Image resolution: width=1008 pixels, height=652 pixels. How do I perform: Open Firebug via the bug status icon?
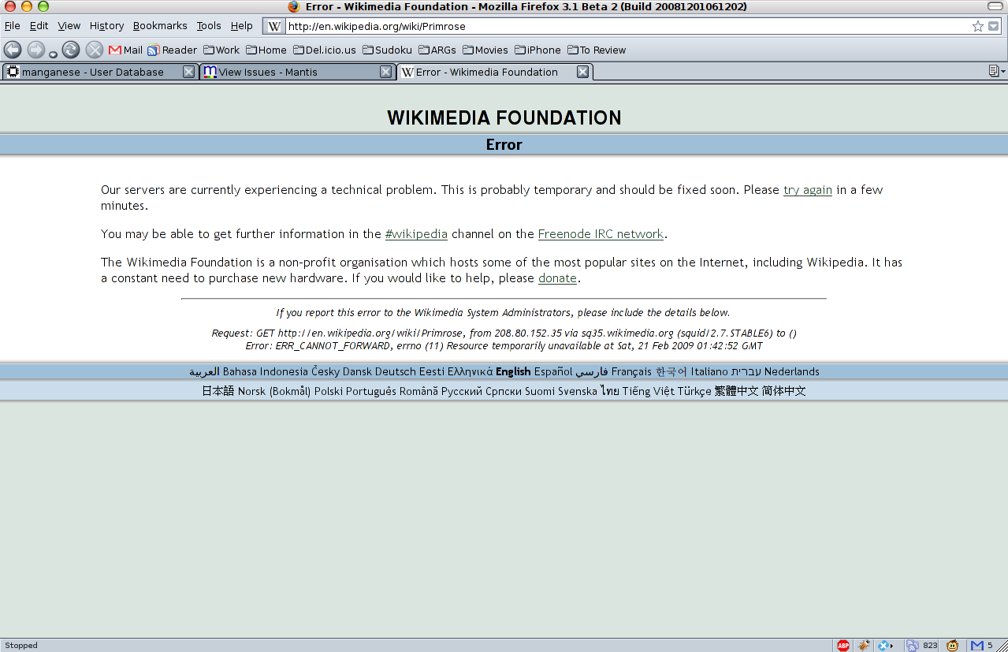864,645
